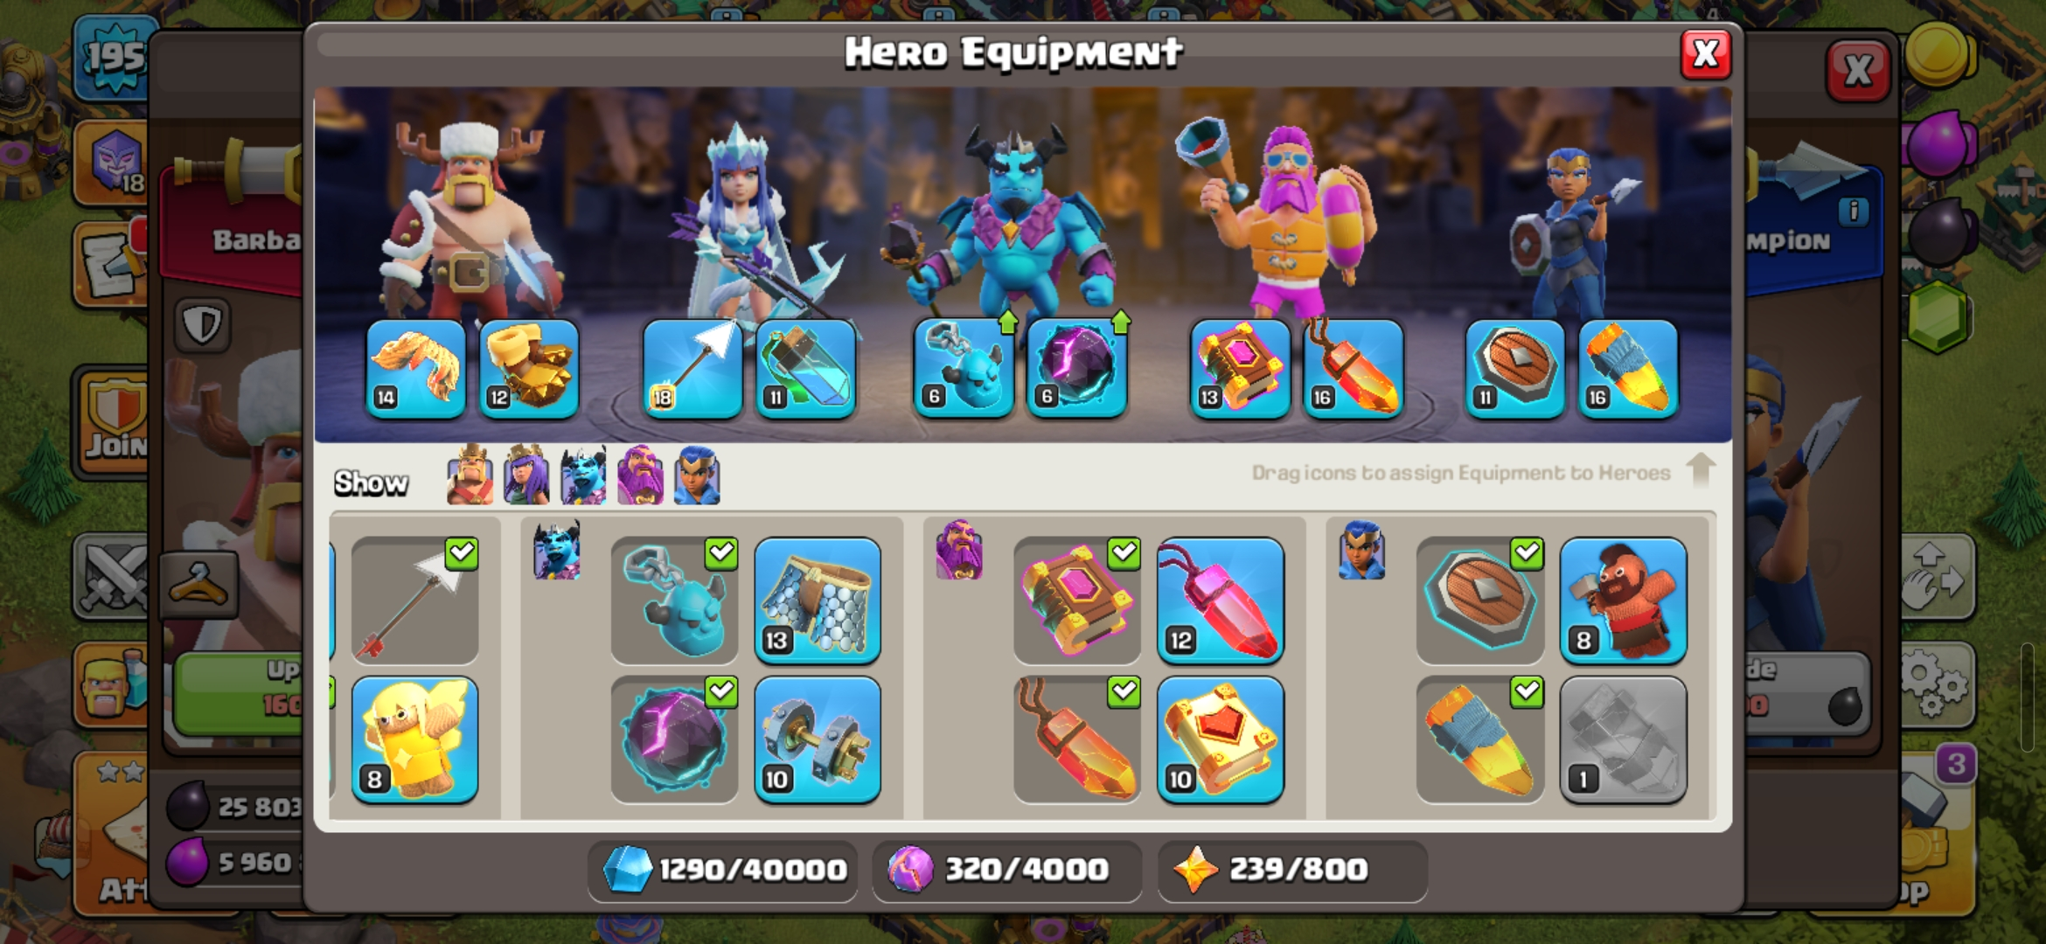Select the level 10 dumbbell equipment
2046x944 pixels.
pyautogui.click(x=818, y=739)
